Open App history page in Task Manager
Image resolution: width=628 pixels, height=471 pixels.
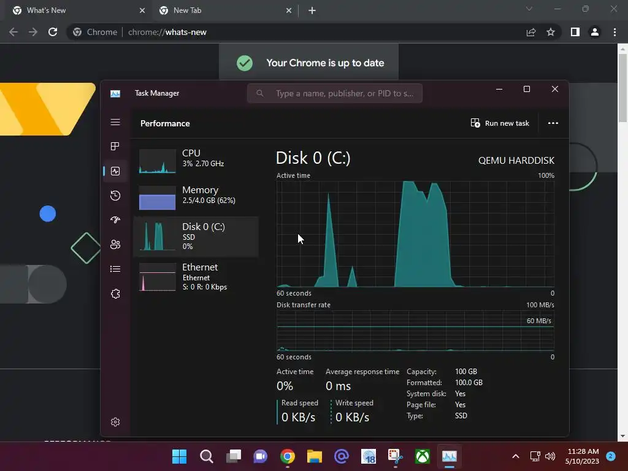[x=115, y=196]
